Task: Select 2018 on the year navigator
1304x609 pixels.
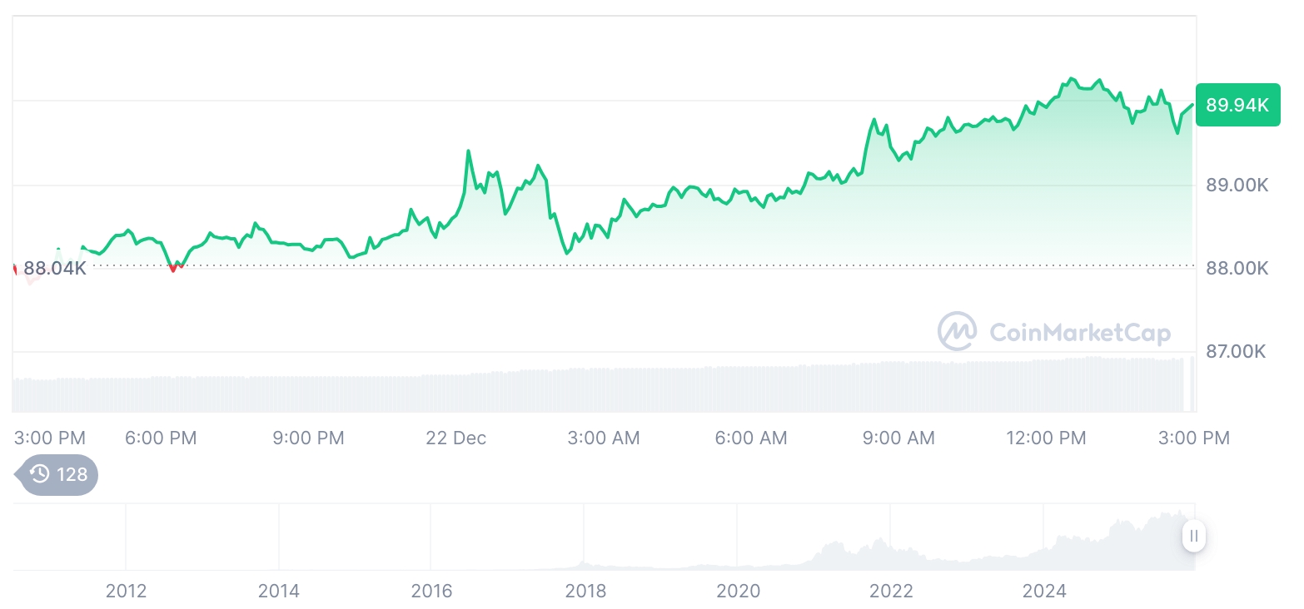Action: coord(585,591)
